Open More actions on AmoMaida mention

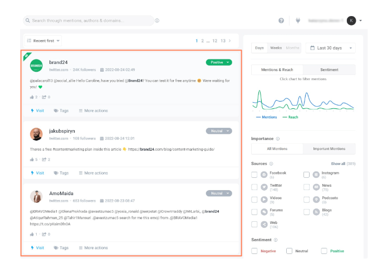pyautogui.click(x=94, y=248)
